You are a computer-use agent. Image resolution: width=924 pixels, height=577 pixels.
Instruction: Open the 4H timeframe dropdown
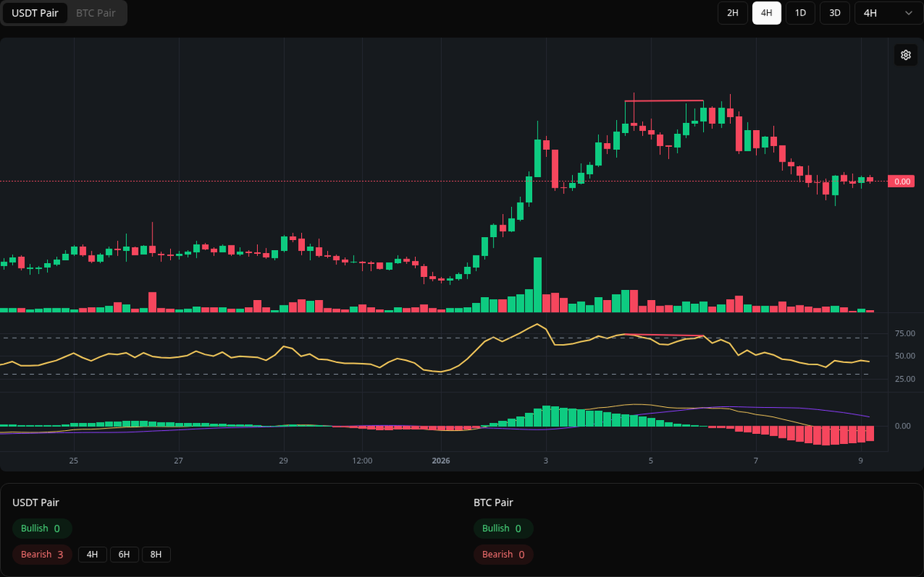click(x=885, y=13)
